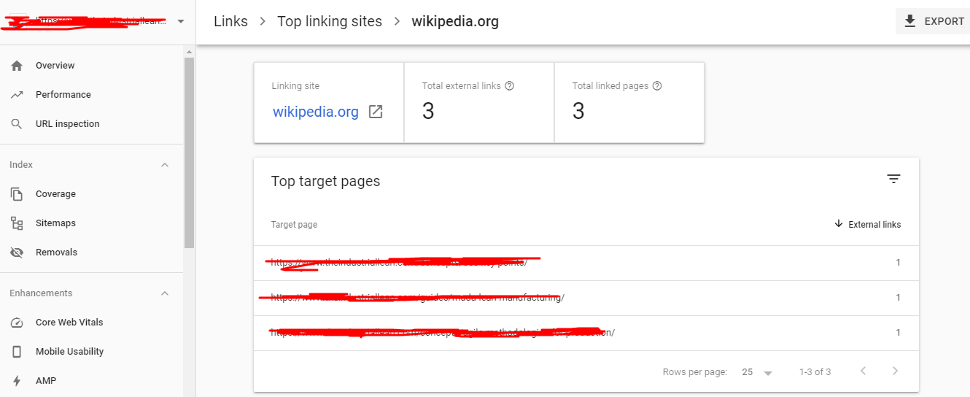This screenshot has width=970, height=397.
Task: Open the Rows per page dropdown
Action: pyautogui.click(x=758, y=372)
